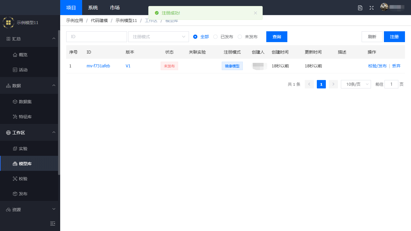Click the 校验/发布 link
411x231 pixels.
pos(377,66)
